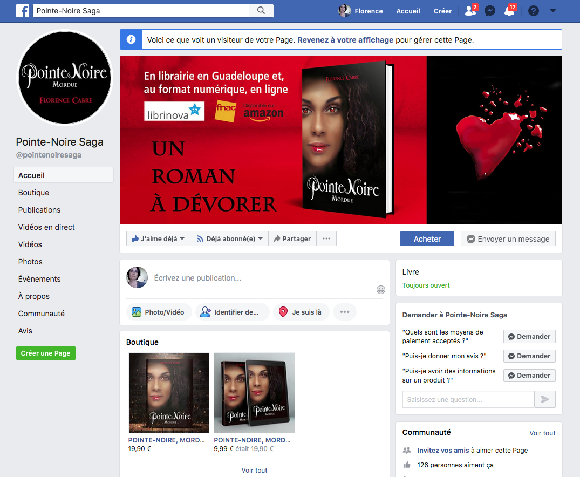The image size is (580, 477).
Task: Open Boutique in the left sidebar
Action: coord(33,193)
